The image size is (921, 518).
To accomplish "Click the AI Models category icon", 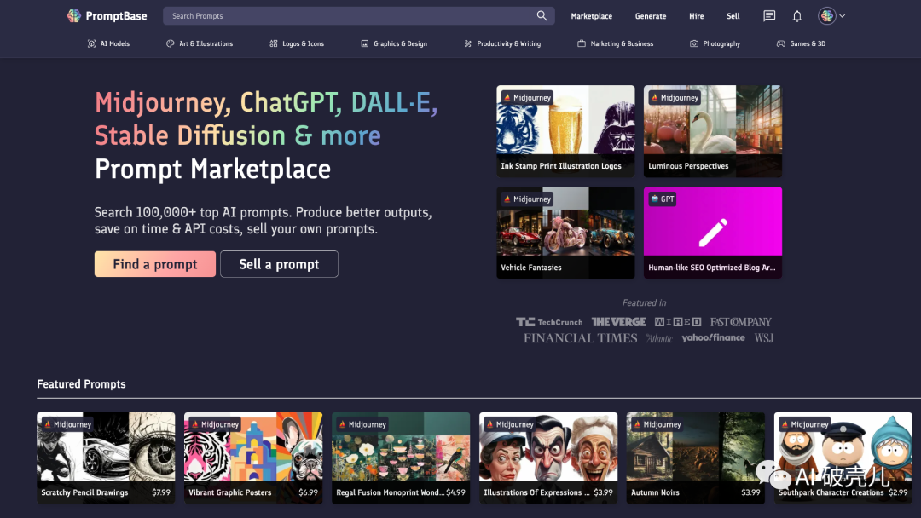I will [x=91, y=43].
